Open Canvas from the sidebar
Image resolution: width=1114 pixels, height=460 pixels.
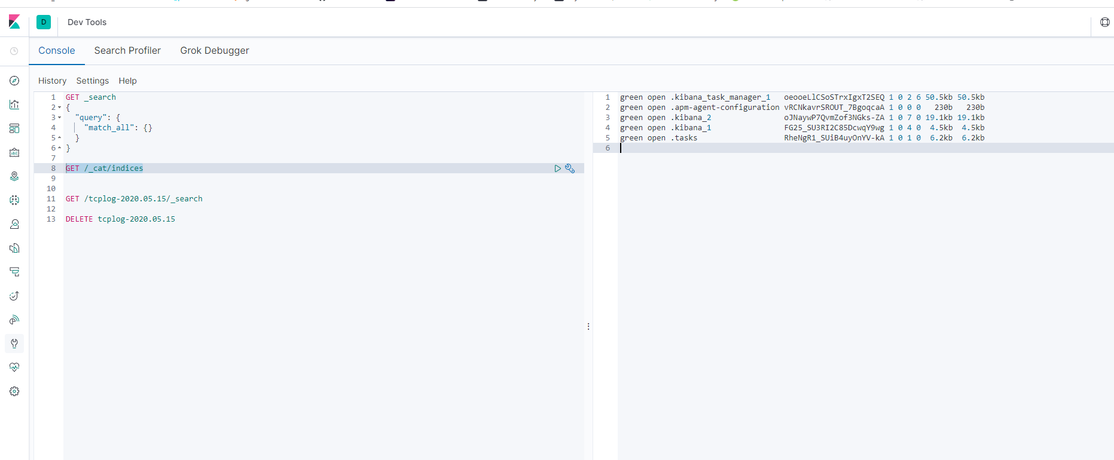pyautogui.click(x=14, y=152)
